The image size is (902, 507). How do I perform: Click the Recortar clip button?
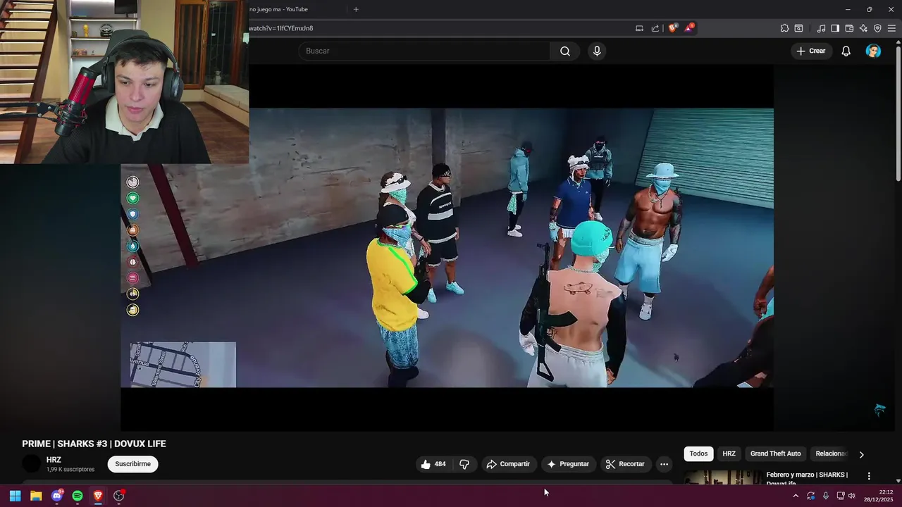click(625, 464)
